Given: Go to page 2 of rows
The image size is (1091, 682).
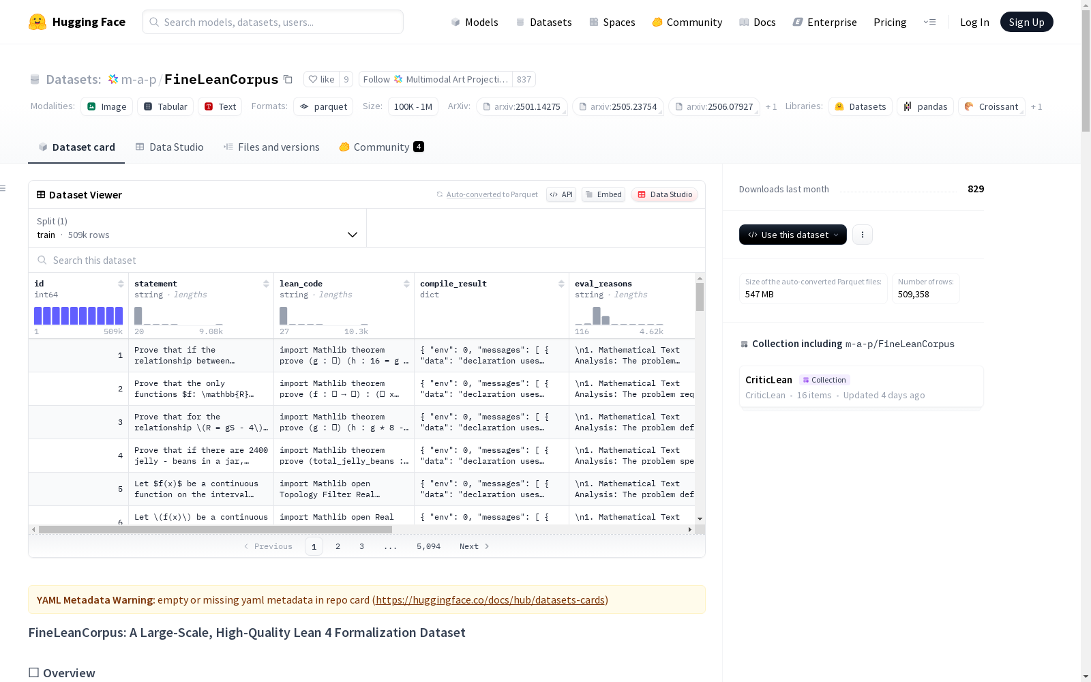Looking at the screenshot, I should pos(338,546).
